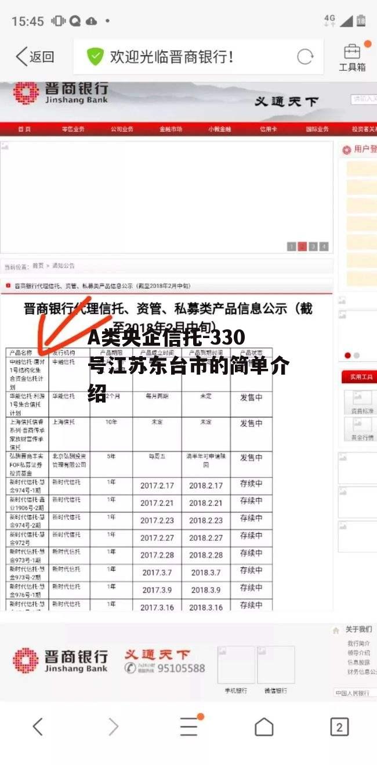Switch to banner slide 4
The image size is (377, 765).
324,246
